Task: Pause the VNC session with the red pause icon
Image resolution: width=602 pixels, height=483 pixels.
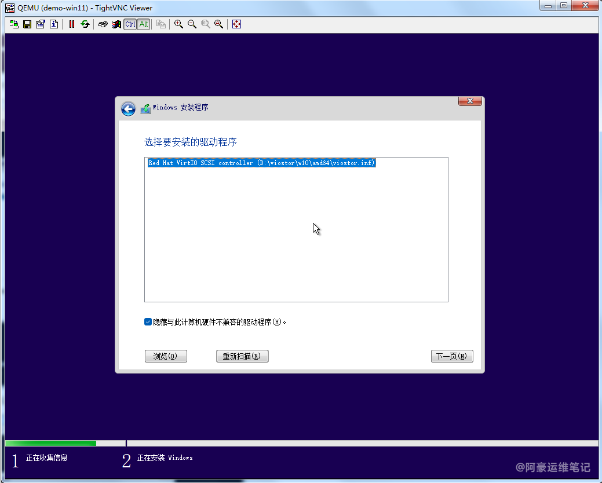Action: 72,24
